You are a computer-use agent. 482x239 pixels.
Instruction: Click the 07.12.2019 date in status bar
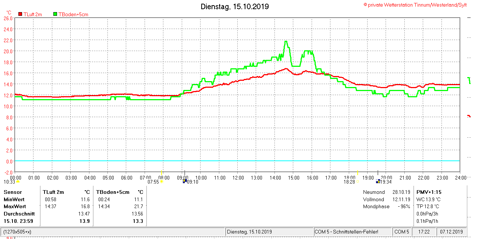click(451, 232)
